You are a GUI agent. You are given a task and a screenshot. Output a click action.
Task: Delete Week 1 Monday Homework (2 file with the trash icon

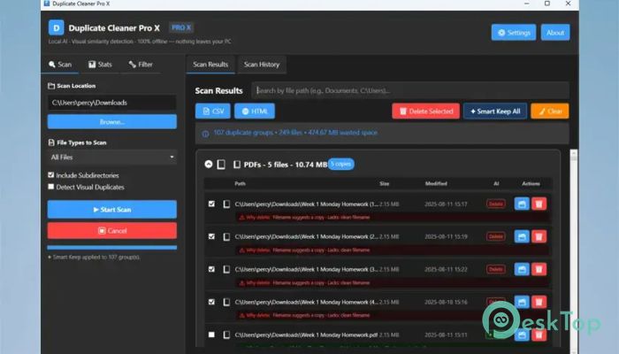tap(539, 236)
